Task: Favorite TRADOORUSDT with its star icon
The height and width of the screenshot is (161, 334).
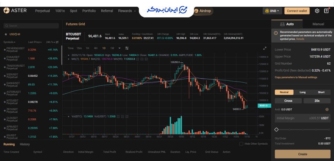Action: pyautogui.click(x=5, y=67)
